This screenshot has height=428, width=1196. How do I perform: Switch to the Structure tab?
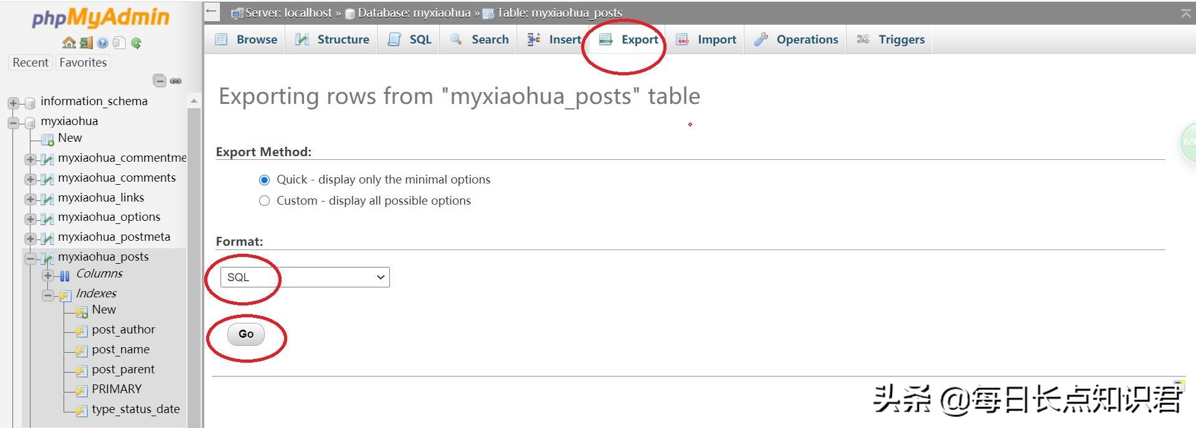point(332,40)
